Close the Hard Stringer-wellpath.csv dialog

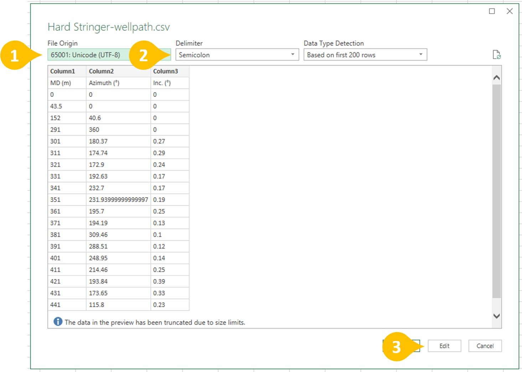510,11
